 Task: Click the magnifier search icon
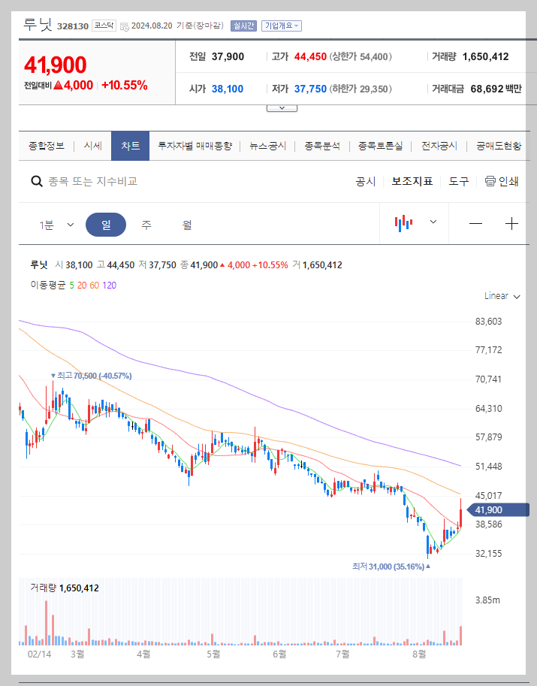[36, 181]
